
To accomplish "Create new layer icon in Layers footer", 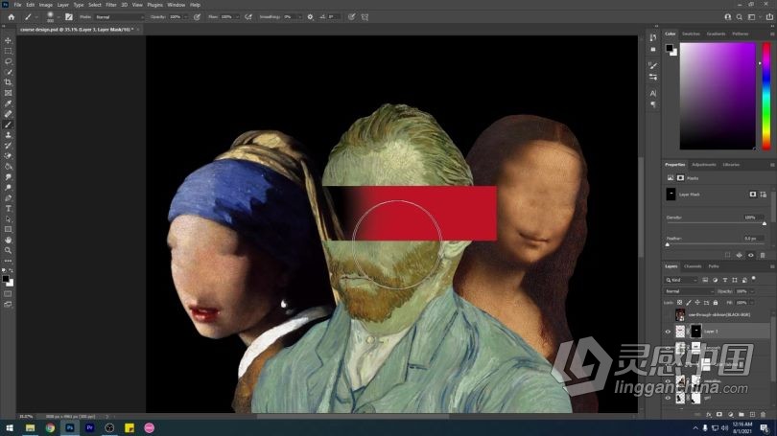I will pos(752,414).
